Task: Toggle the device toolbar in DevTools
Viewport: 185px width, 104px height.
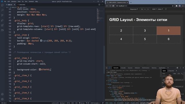Action: click(109, 68)
